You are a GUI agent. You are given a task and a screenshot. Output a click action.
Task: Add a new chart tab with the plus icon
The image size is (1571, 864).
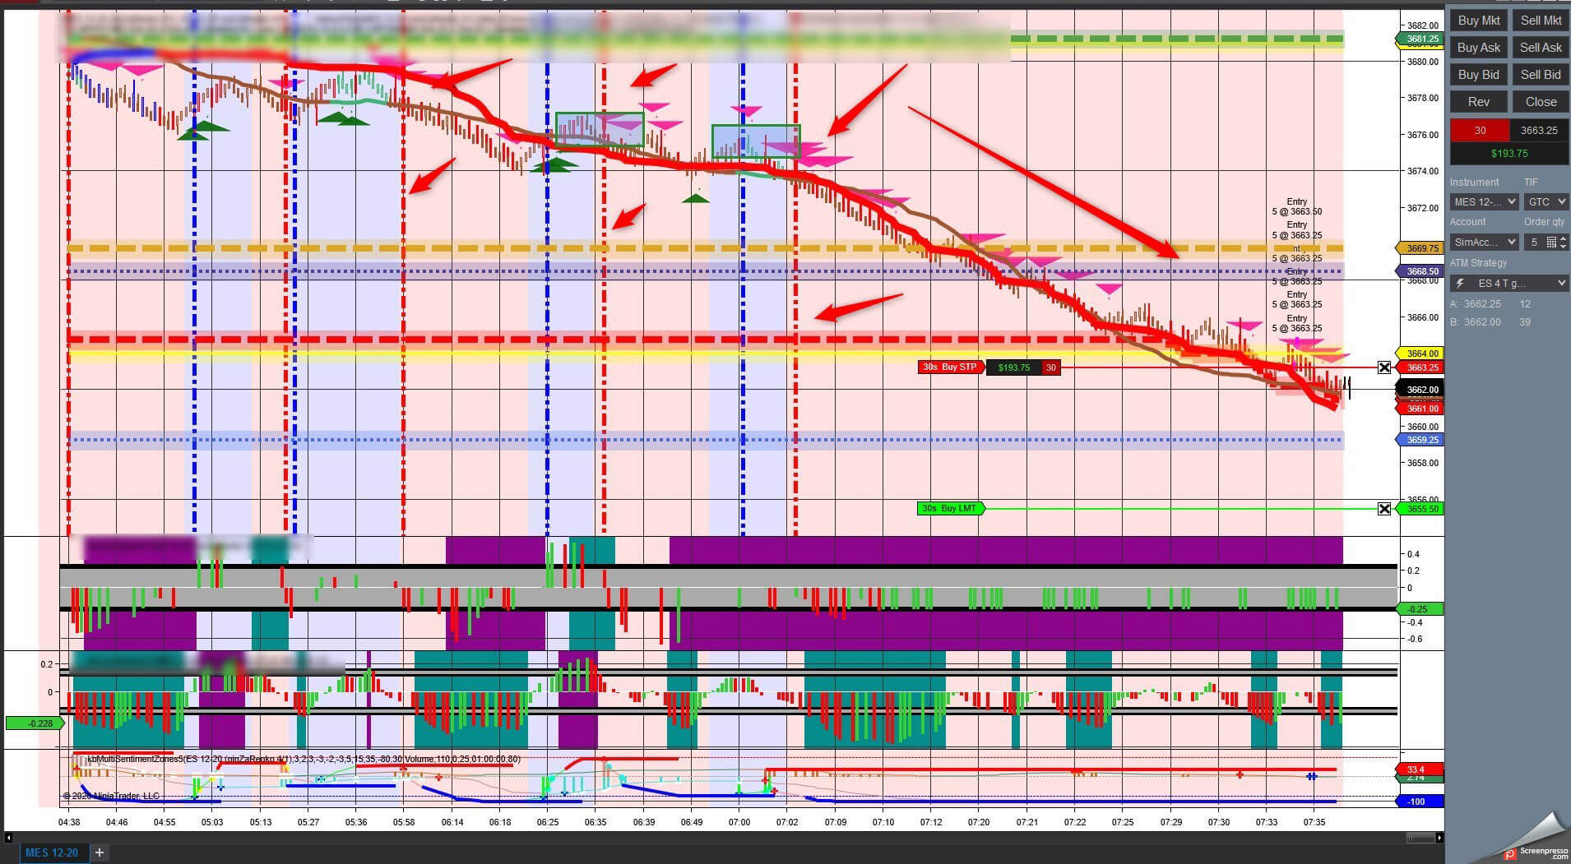[x=100, y=852]
